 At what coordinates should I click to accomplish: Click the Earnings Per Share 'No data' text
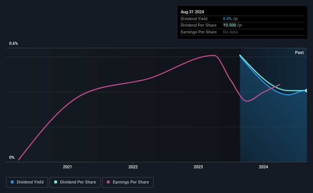[x=230, y=32]
